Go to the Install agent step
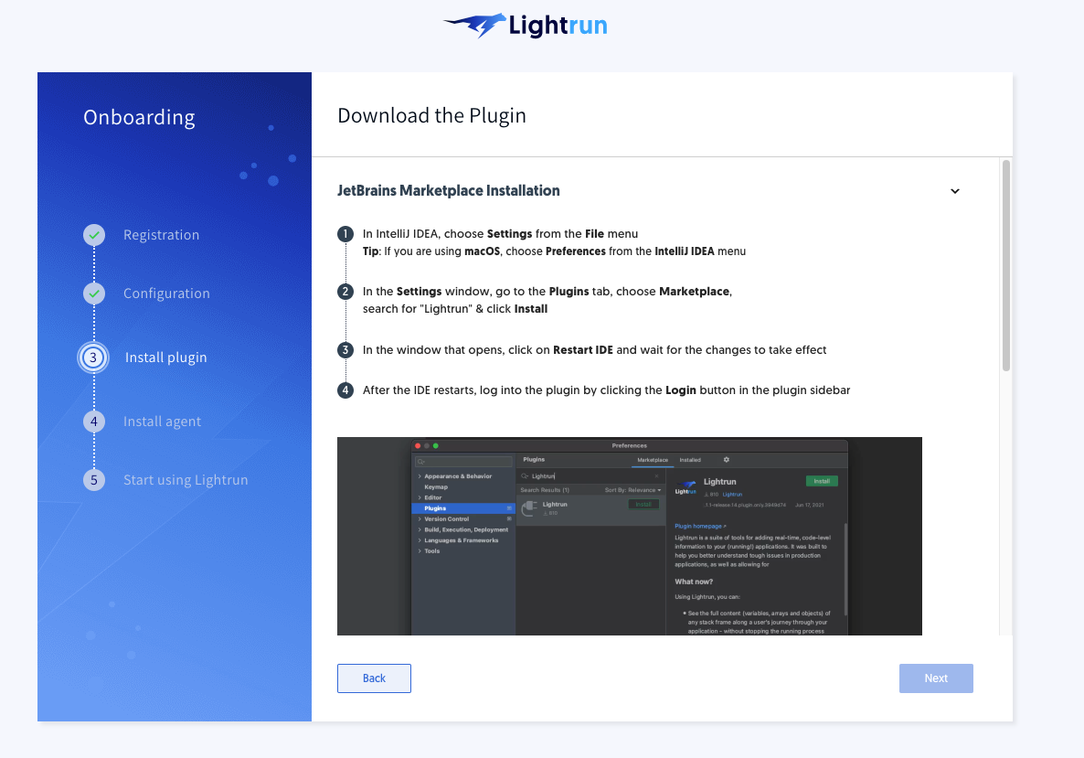1084x758 pixels. click(162, 422)
